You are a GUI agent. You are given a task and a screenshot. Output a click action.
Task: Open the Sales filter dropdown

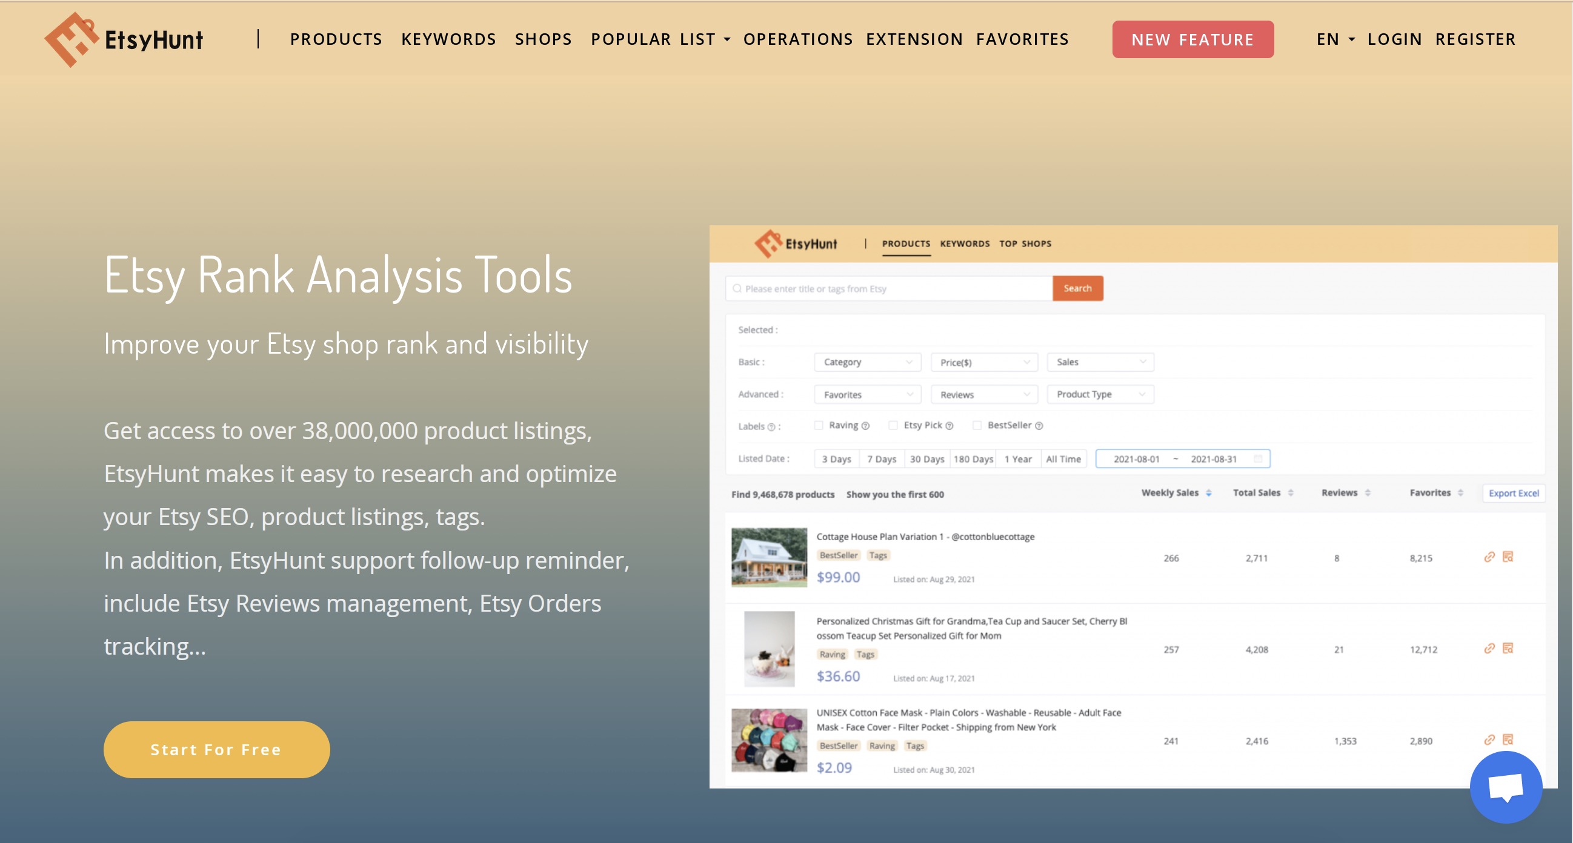coord(1100,363)
